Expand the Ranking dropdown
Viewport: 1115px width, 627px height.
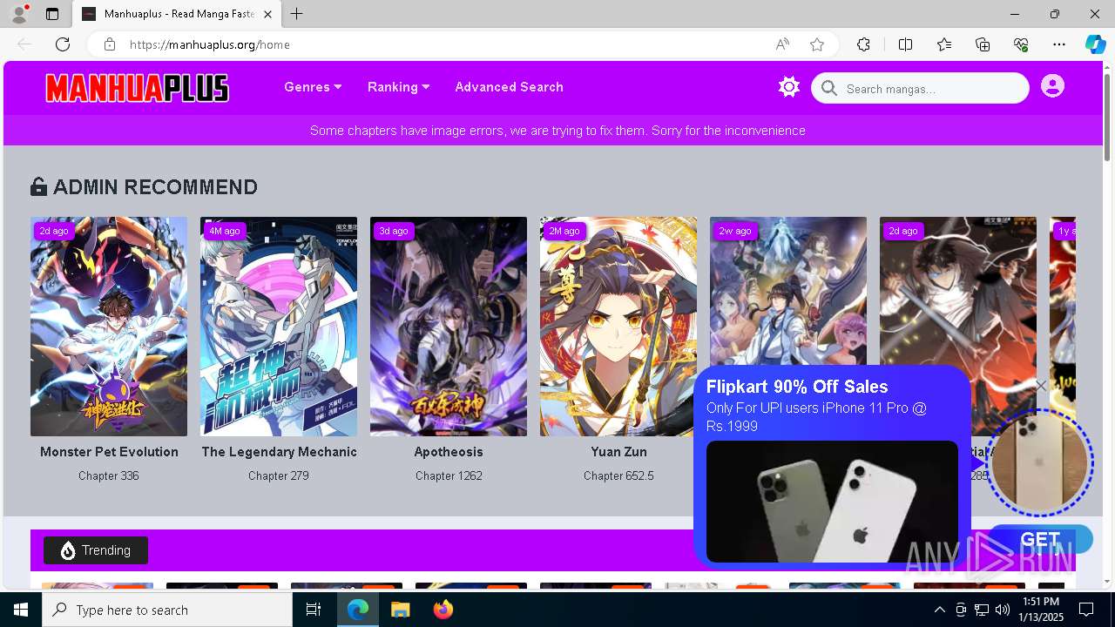tap(399, 87)
